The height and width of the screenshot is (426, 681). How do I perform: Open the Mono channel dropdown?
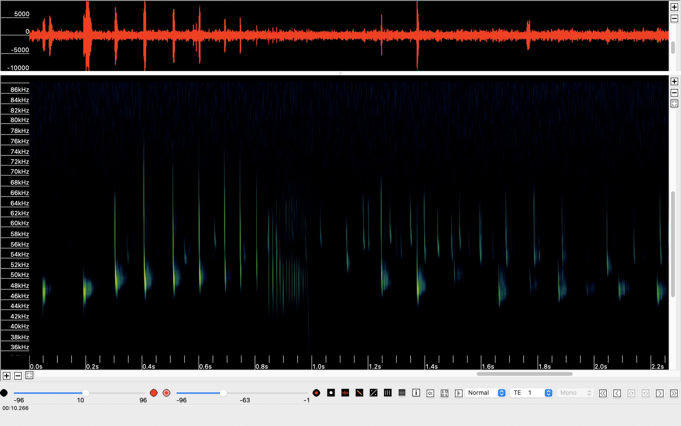click(x=575, y=393)
